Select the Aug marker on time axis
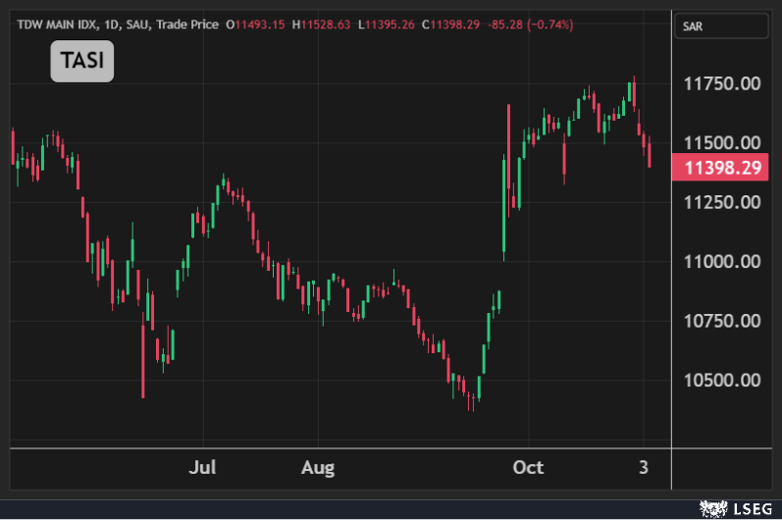Viewport: 782px width, 520px height. pyautogui.click(x=317, y=467)
